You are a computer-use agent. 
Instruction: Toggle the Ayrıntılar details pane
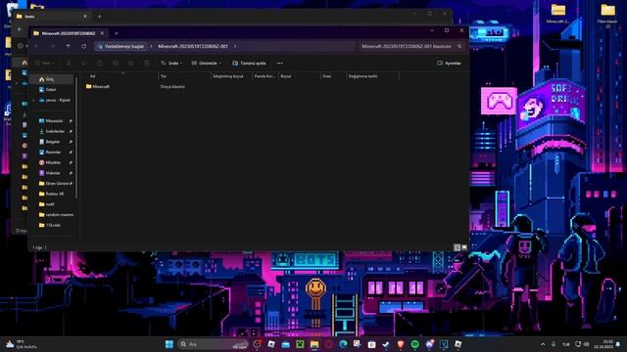tap(449, 63)
